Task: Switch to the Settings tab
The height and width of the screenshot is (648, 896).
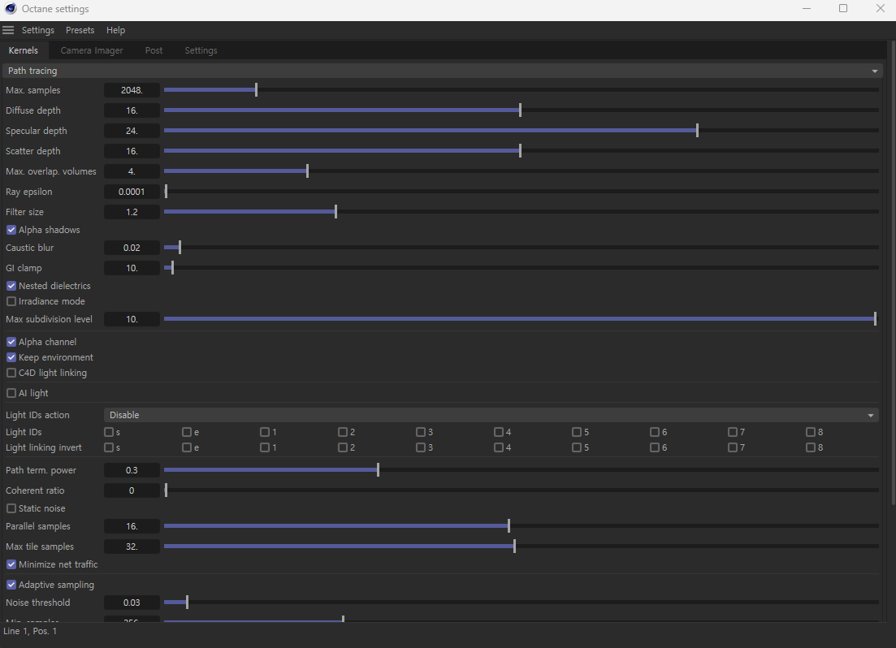Action: pyautogui.click(x=201, y=50)
